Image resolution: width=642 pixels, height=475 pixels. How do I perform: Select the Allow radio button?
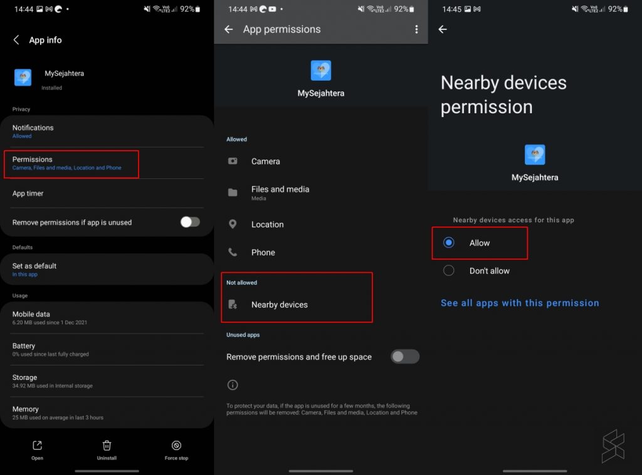coord(449,242)
